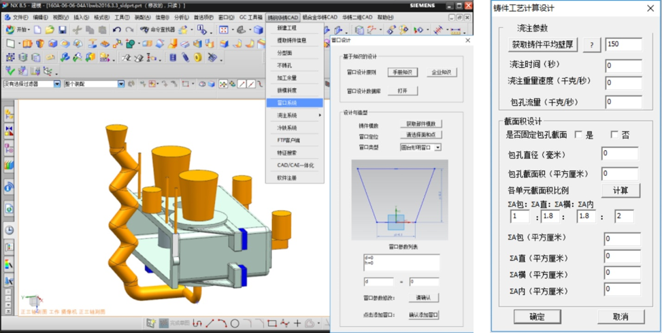Click the Save floppy disk icon
The height and width of the screenshot is (333, 662).
pyautogui.click(x=63, y=30)
